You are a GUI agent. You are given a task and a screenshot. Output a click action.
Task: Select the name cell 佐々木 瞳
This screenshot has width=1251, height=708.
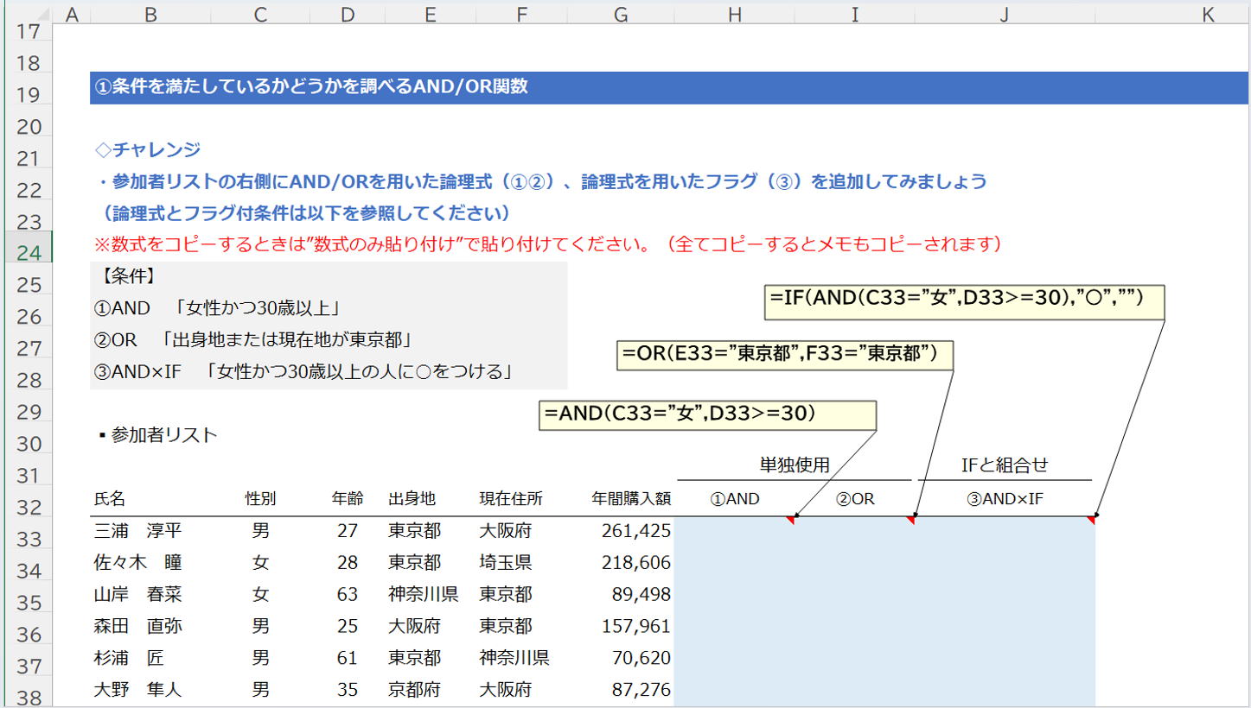click(150, 563)
